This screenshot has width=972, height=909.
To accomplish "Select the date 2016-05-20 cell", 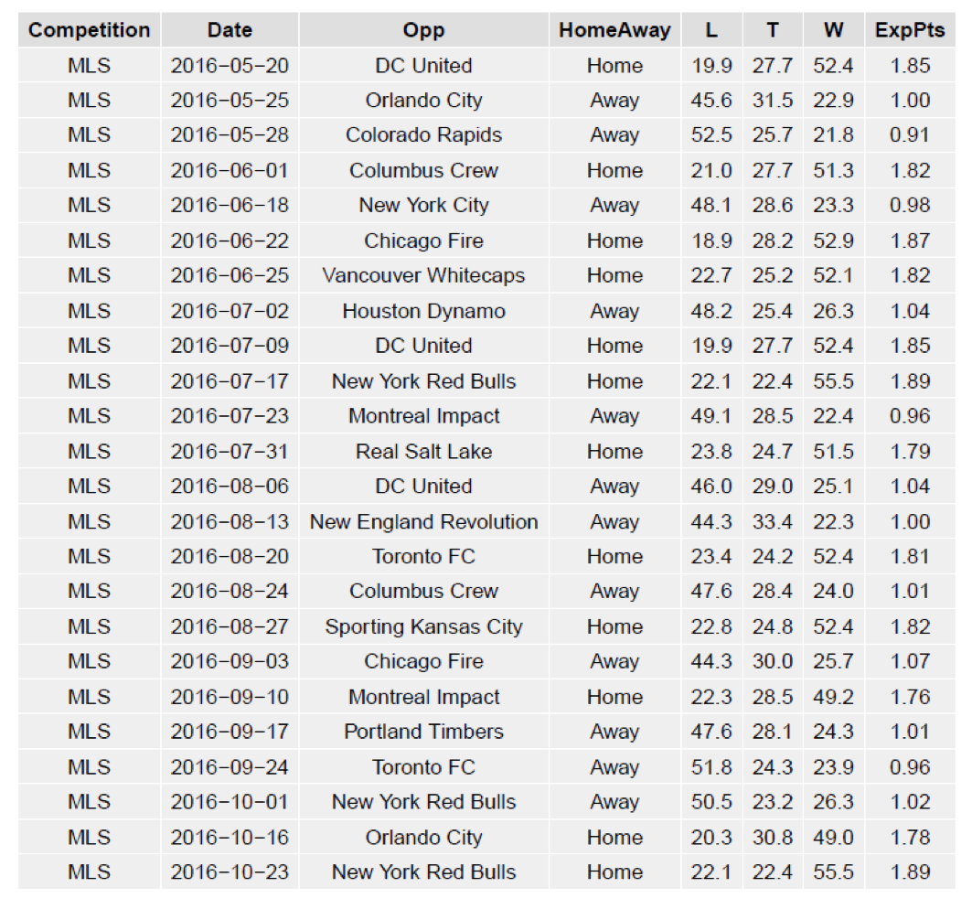I will [230, 66].
